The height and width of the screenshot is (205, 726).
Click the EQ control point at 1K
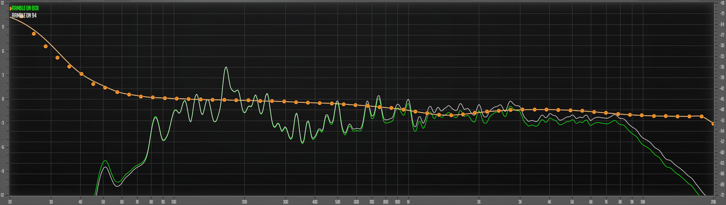(403, 109)
